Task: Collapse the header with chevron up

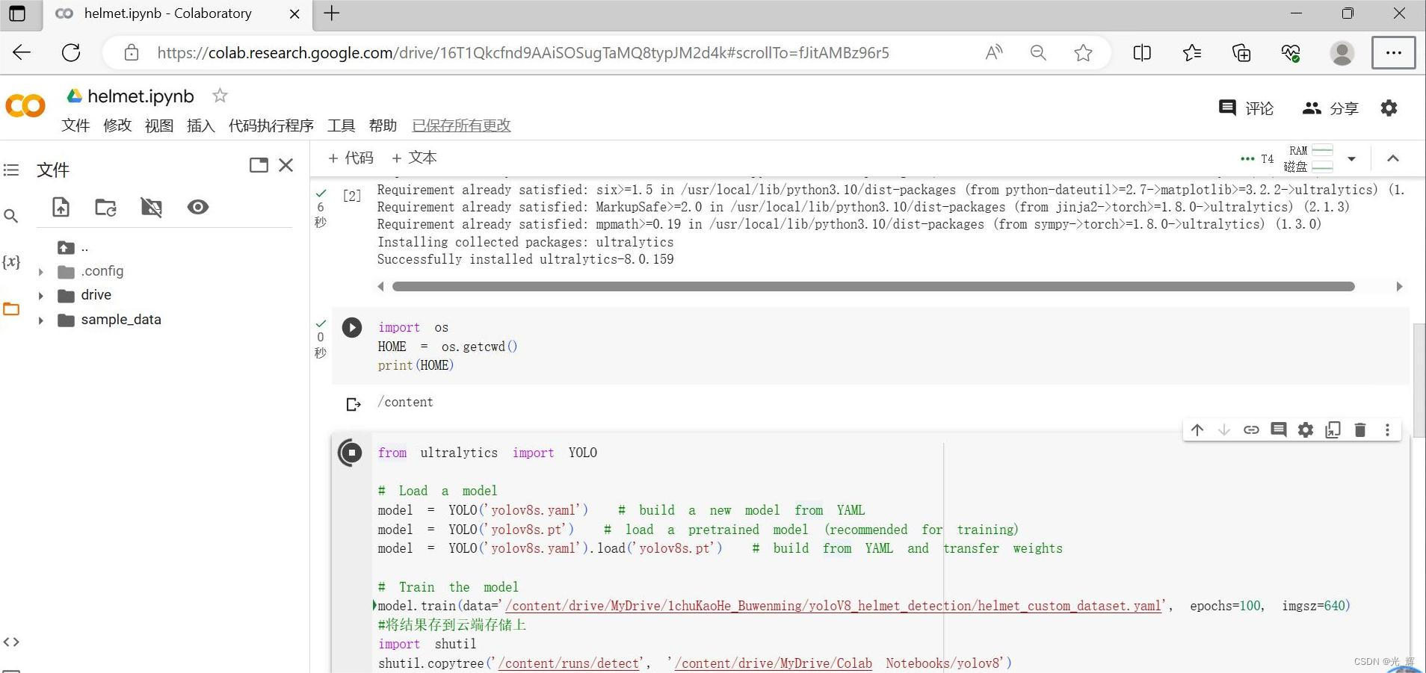Action: click(1393, 158)
